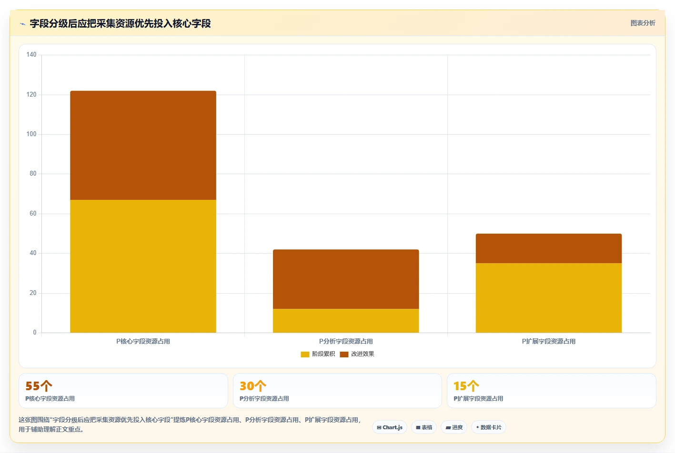Click the 30个 analysis field card

click(337, 391)
